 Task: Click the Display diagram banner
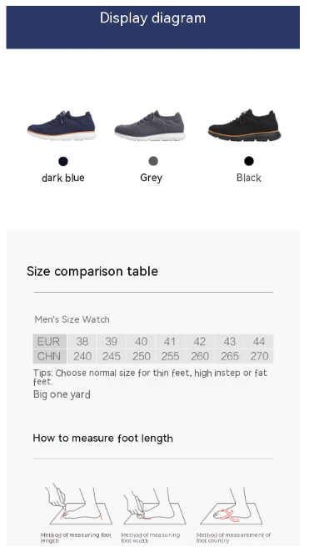(153, 28)
